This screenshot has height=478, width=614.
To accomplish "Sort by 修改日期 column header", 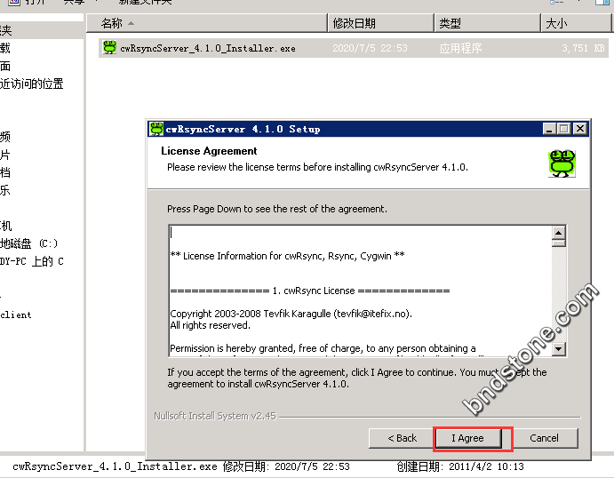I will click(x=381, y=23).
